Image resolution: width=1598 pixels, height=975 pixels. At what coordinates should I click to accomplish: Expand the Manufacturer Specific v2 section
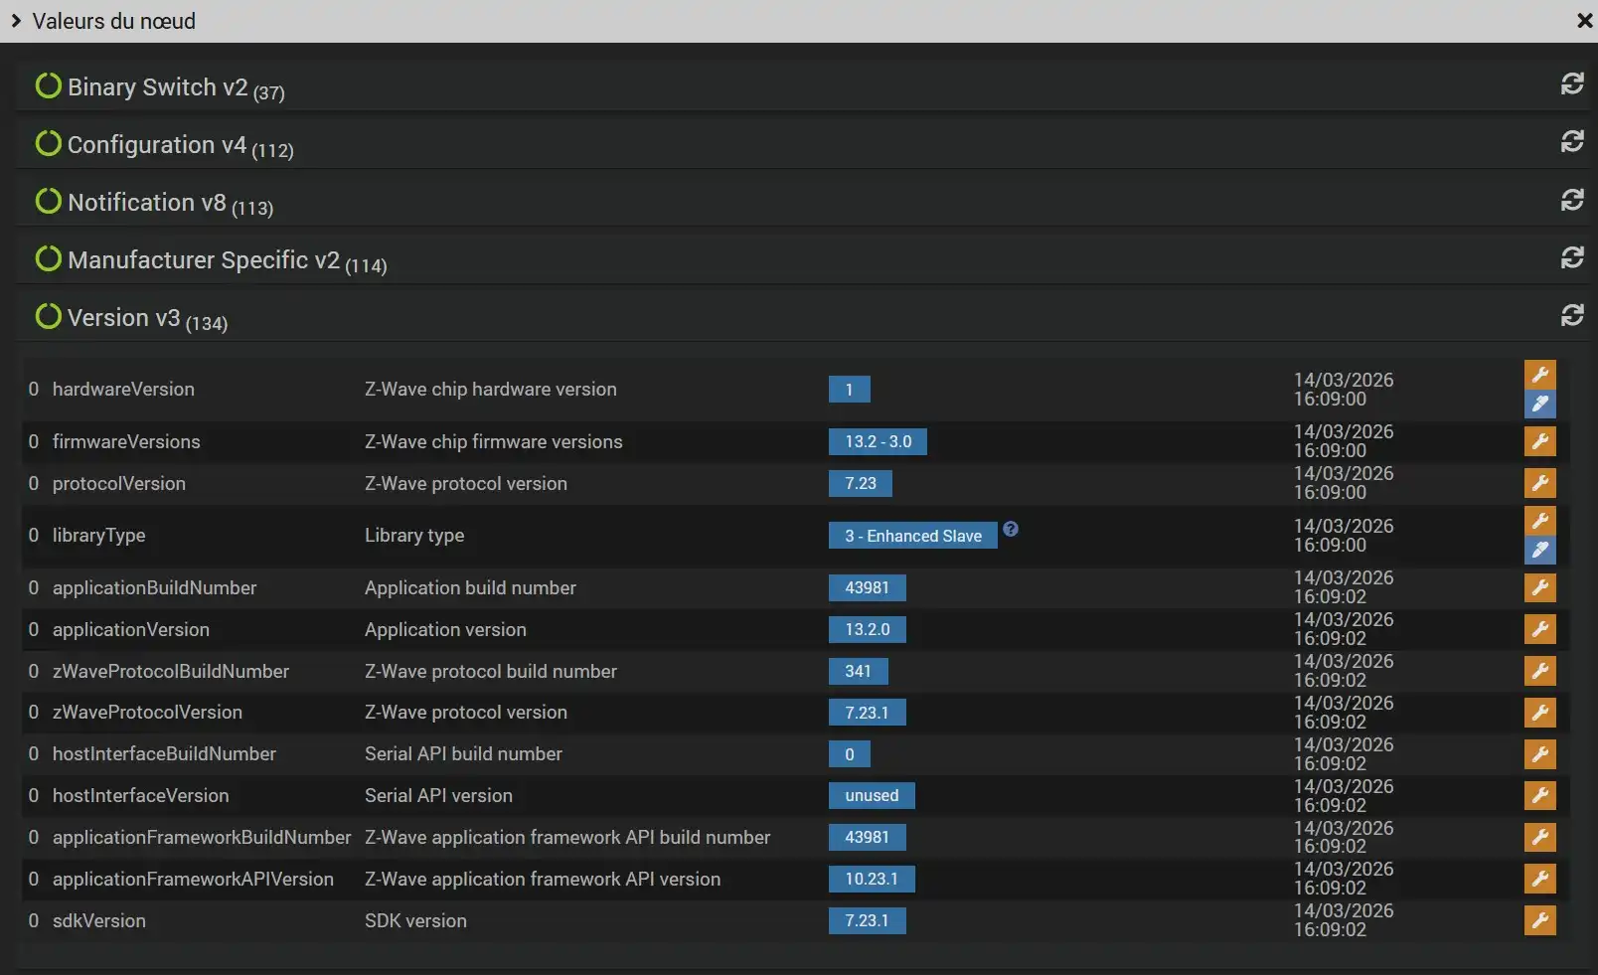203,260
